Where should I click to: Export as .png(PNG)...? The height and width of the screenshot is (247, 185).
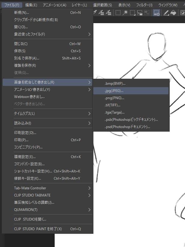click(x=131, y=98)
